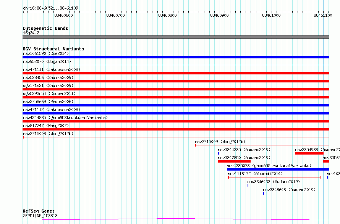Click the red bar under nsv3347850
This screenshot has height=224, width=340.
(x=234, y=161)
